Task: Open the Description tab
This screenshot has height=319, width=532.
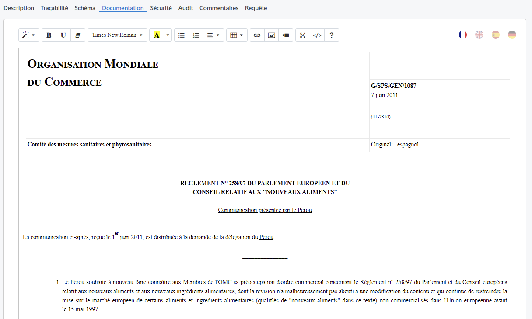Action: (19, 8)
